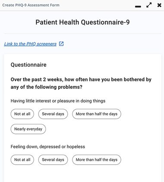Click the external link icon beside PHQ screeners
This screenshot has height=182, width=164.
(61, 44)
